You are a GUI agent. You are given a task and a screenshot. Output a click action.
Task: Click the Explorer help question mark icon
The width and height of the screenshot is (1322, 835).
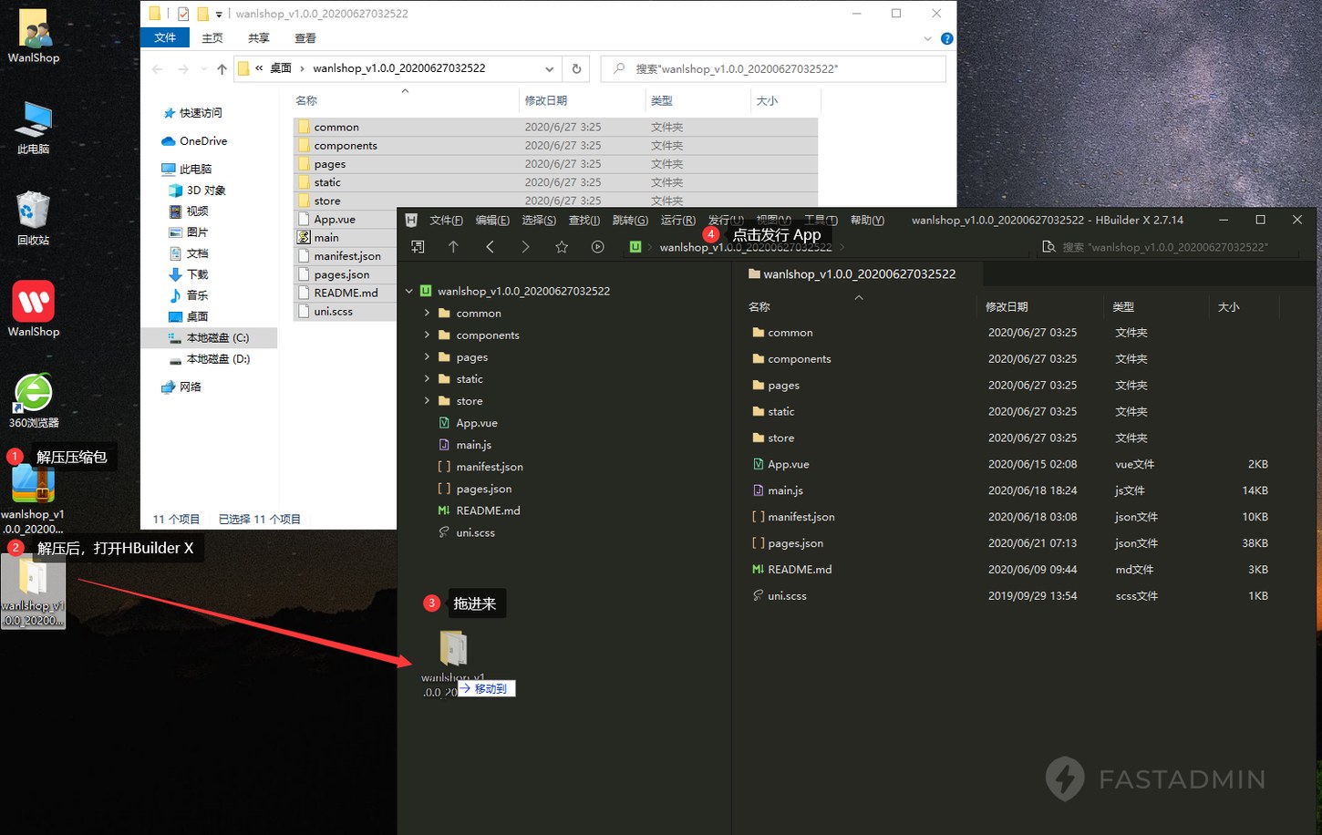pyautogui.click(x=946, y=38)
